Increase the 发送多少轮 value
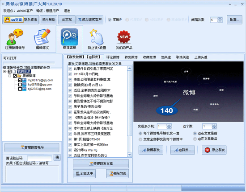Viewport: 246px width, 192px height. coord(169,125)
